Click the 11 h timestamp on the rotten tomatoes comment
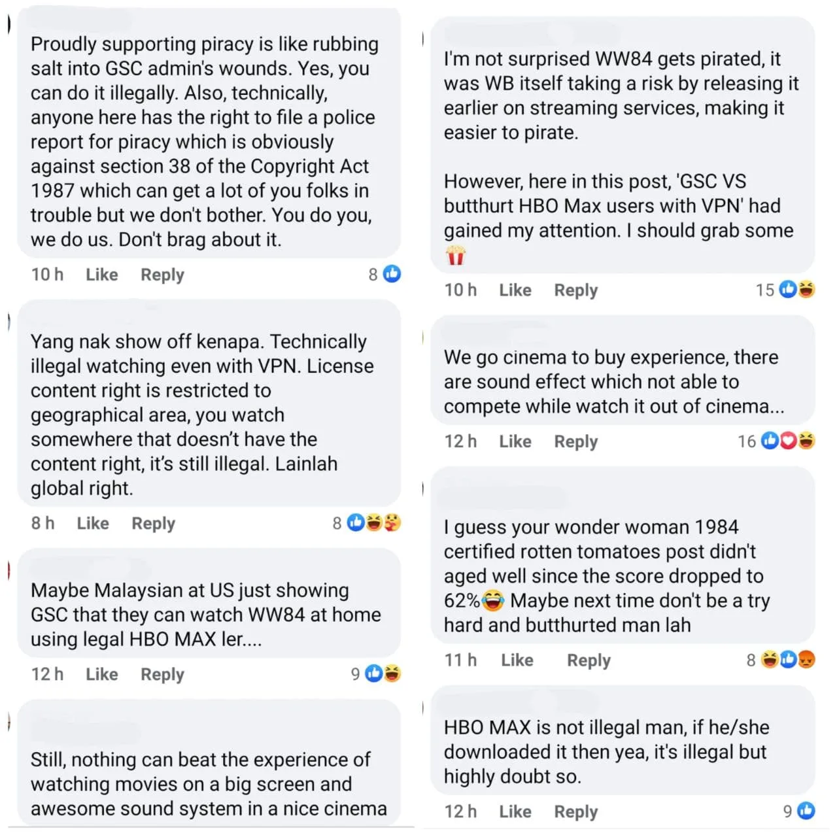This screenshot has width=837, height=837. tap(460, 660)
